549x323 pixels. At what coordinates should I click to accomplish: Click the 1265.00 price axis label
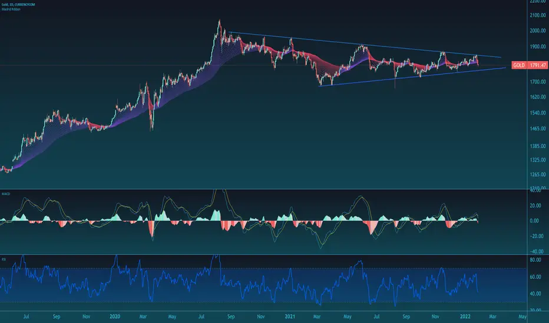538,174
